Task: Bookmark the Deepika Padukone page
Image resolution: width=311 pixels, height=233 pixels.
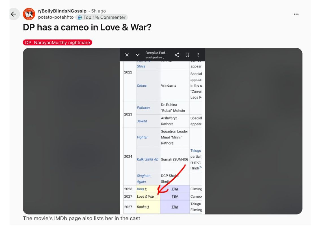Action: click(x=187, y=55)
